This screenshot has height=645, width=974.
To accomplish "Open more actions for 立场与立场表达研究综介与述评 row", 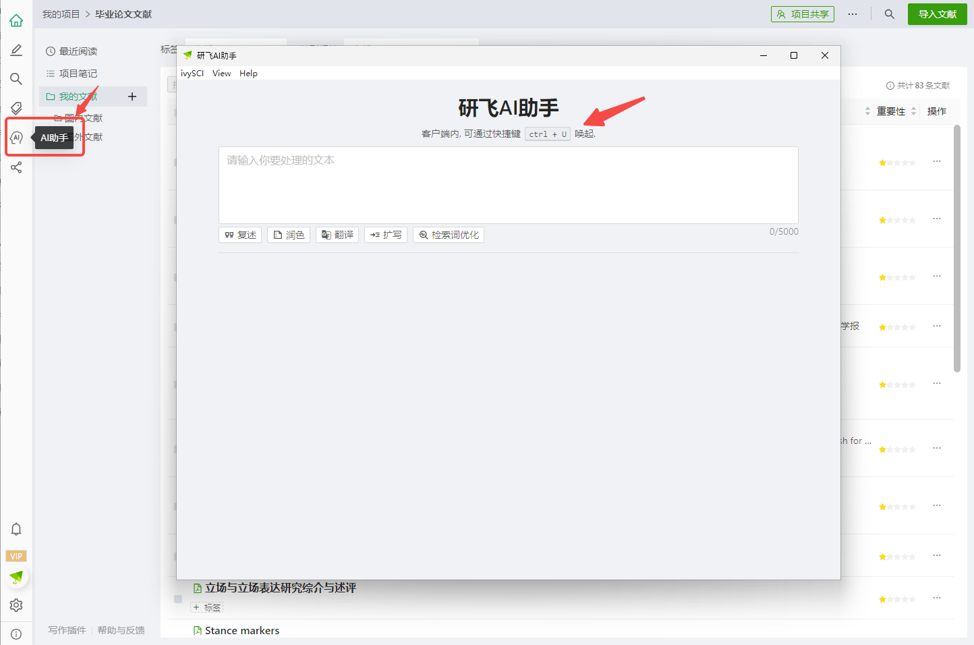I will point(937,598).
